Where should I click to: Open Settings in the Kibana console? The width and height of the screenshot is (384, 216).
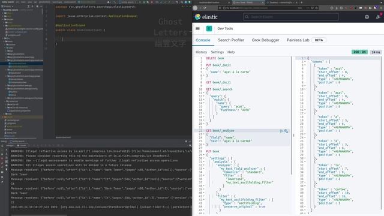217,52
